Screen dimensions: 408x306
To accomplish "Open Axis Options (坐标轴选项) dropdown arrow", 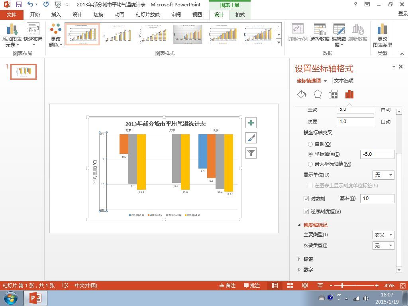I will tap(325, 81).
